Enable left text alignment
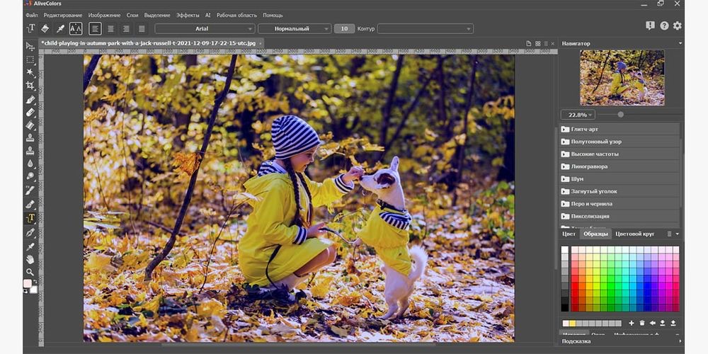Screen dimensions: 708x354 pyautogui.click(x=95, y=28)
